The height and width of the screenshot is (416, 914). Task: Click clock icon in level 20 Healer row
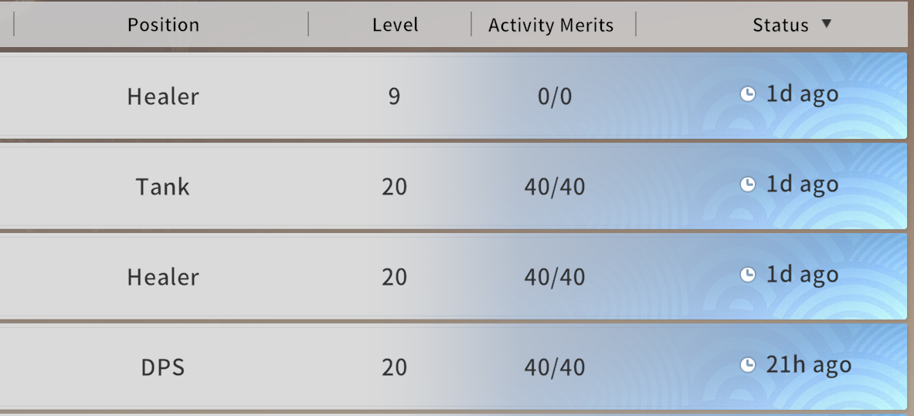(747, 275)
